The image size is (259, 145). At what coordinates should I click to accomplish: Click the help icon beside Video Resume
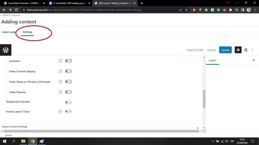pos(60,92)
